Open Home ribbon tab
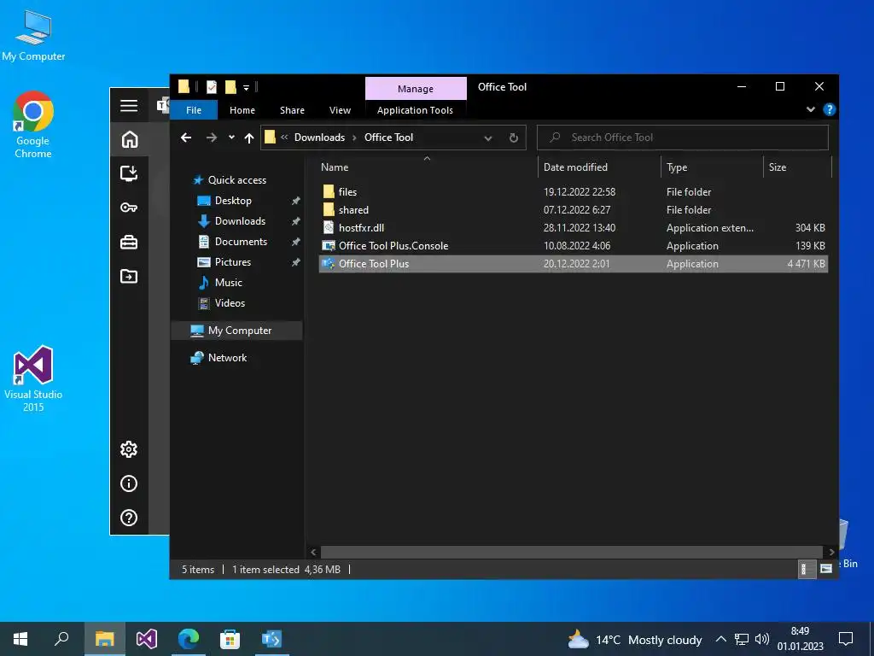 point(242,110)
